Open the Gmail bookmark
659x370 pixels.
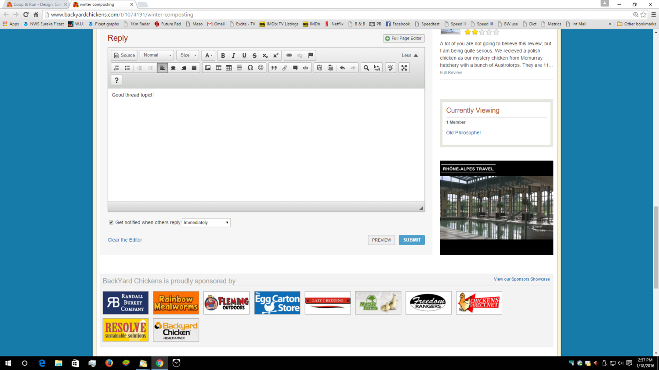point(216,24)
